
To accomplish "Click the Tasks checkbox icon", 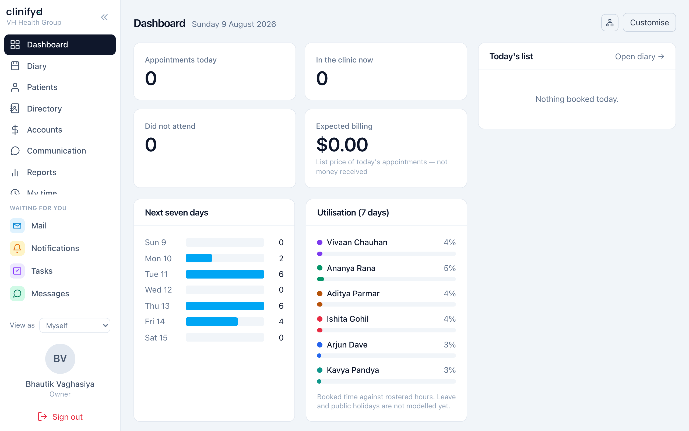I will (x=17, y=271).
